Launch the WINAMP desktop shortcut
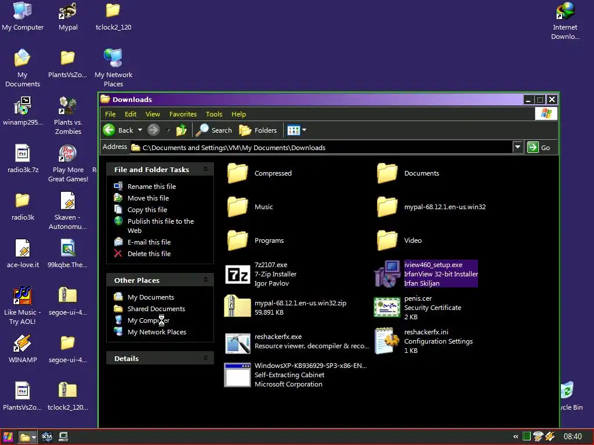This screenshot has width=594, height=445. point(23,349)
